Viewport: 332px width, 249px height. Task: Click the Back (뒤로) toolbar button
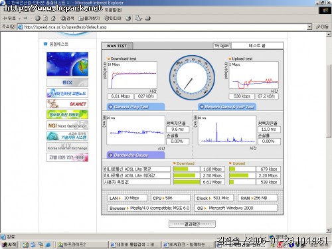click(x=9, y=19)
